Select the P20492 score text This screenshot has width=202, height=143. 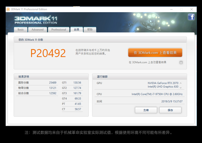pyautogui.click(x=48, y=53)
